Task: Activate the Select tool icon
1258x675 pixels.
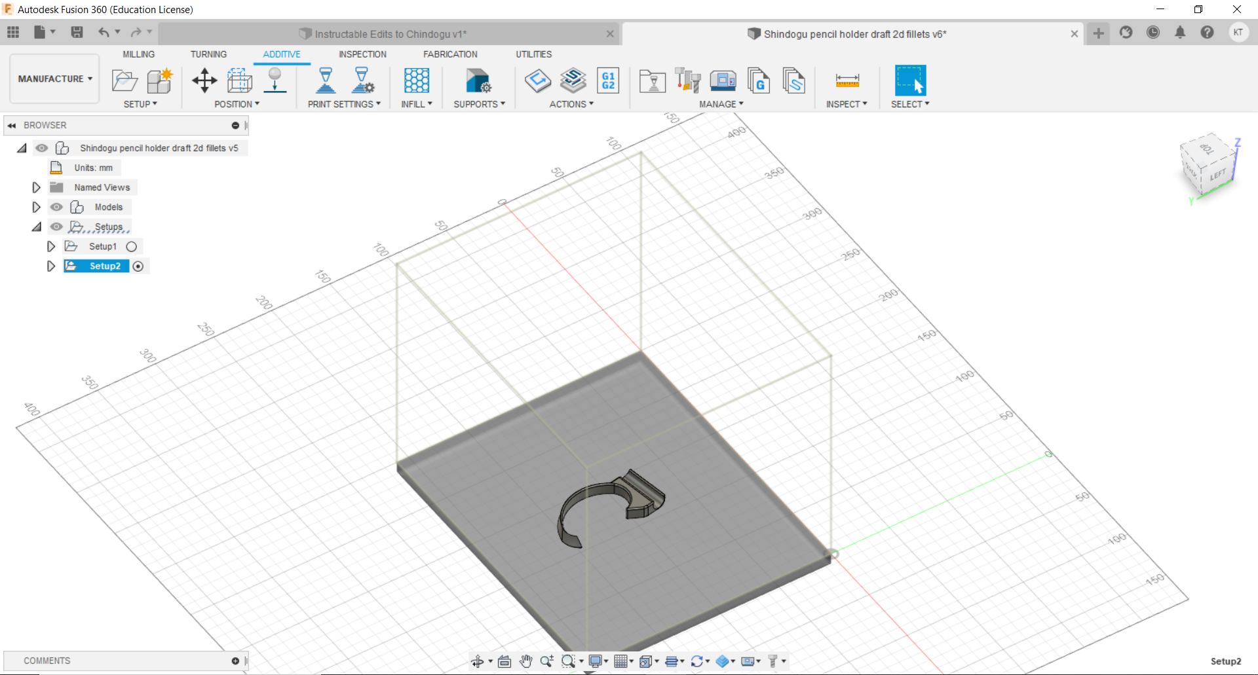Action: click(x=911, y=81)
